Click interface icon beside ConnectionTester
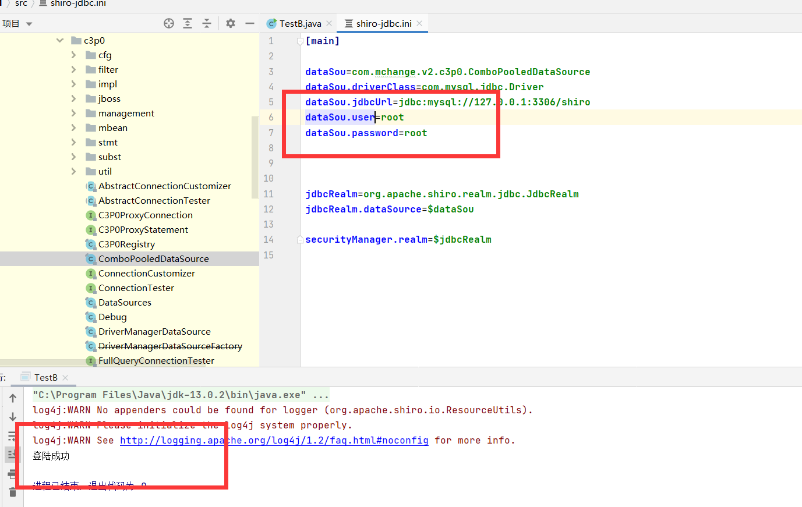 coord(90,288)
